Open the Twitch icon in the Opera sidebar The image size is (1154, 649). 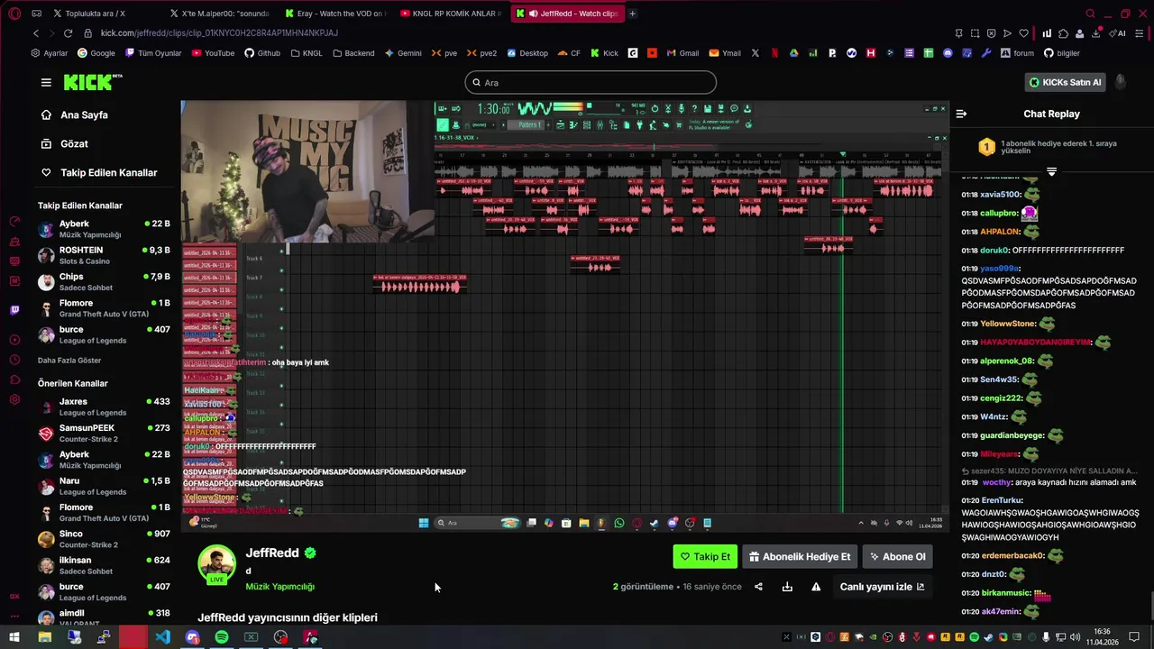click(14, 310)
